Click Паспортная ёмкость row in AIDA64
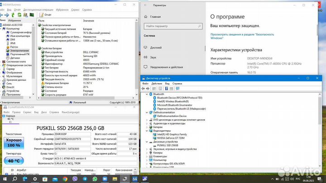 click(x=87, y=71)
